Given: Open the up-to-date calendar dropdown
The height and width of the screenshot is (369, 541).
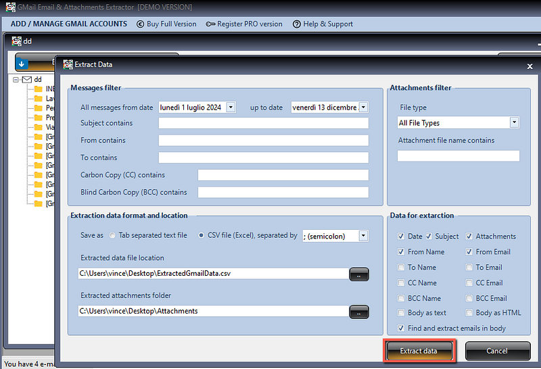Looking at the screenshot, I should pyautogui.click(x=364, y=107).
